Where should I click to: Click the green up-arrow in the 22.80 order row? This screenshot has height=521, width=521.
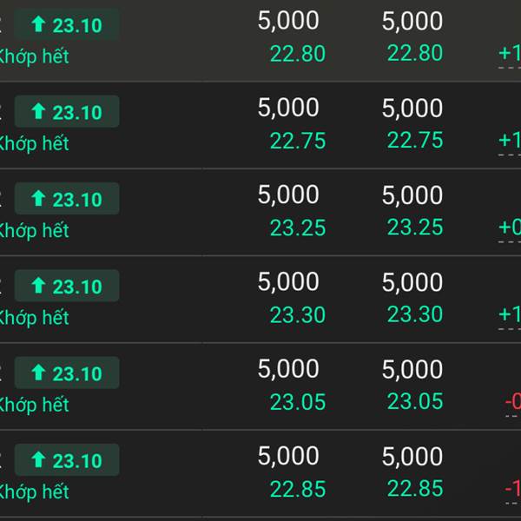click(x=38, y=25)
